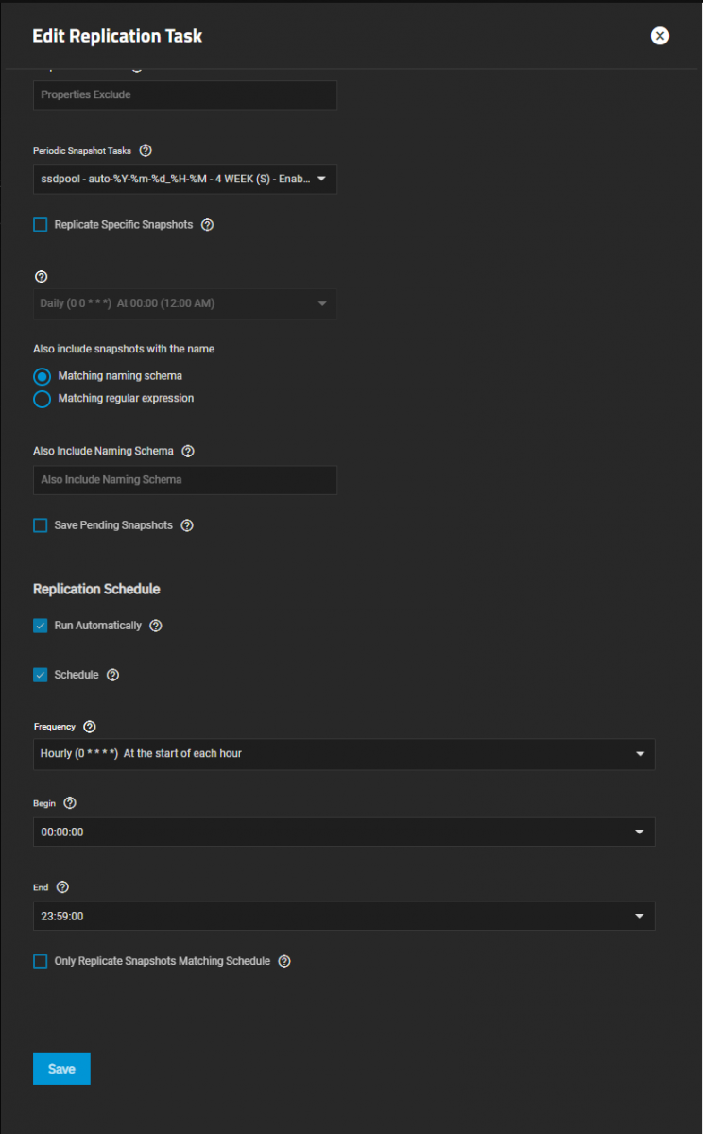Enable Replicate Specific Snapshots checkbox
The width and height of the screenshot is (703, 1134).
[x=40, y=225]
